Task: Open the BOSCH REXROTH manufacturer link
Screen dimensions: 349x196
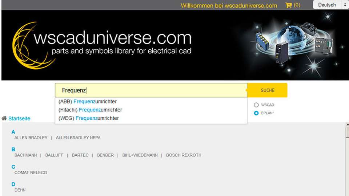Action: click(x=184, y=155)
